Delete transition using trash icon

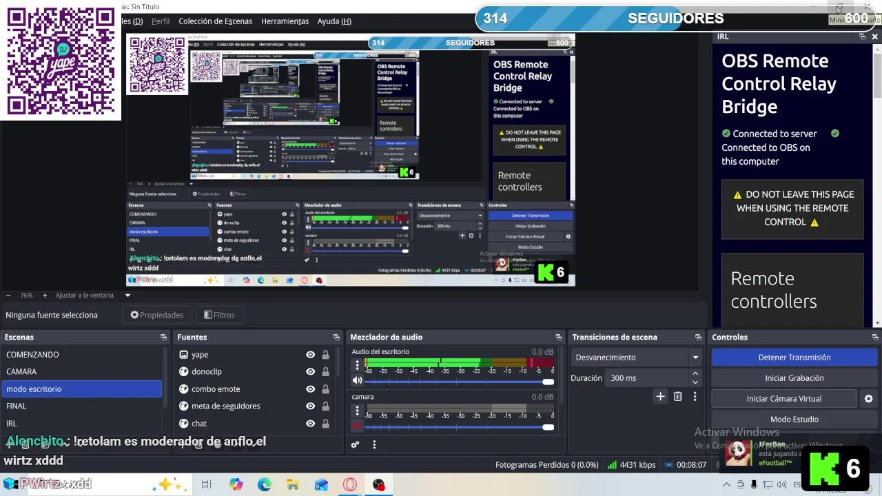coord(678,396)
